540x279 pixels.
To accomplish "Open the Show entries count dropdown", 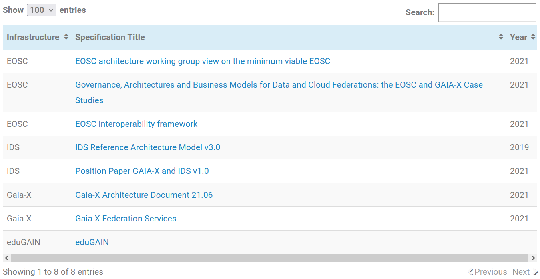I will click(x=41, y=10).
